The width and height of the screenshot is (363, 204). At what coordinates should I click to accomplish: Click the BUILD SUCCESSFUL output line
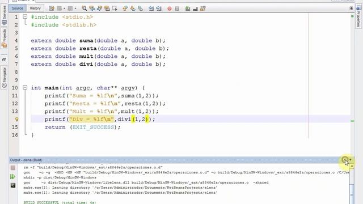(60, 202)
